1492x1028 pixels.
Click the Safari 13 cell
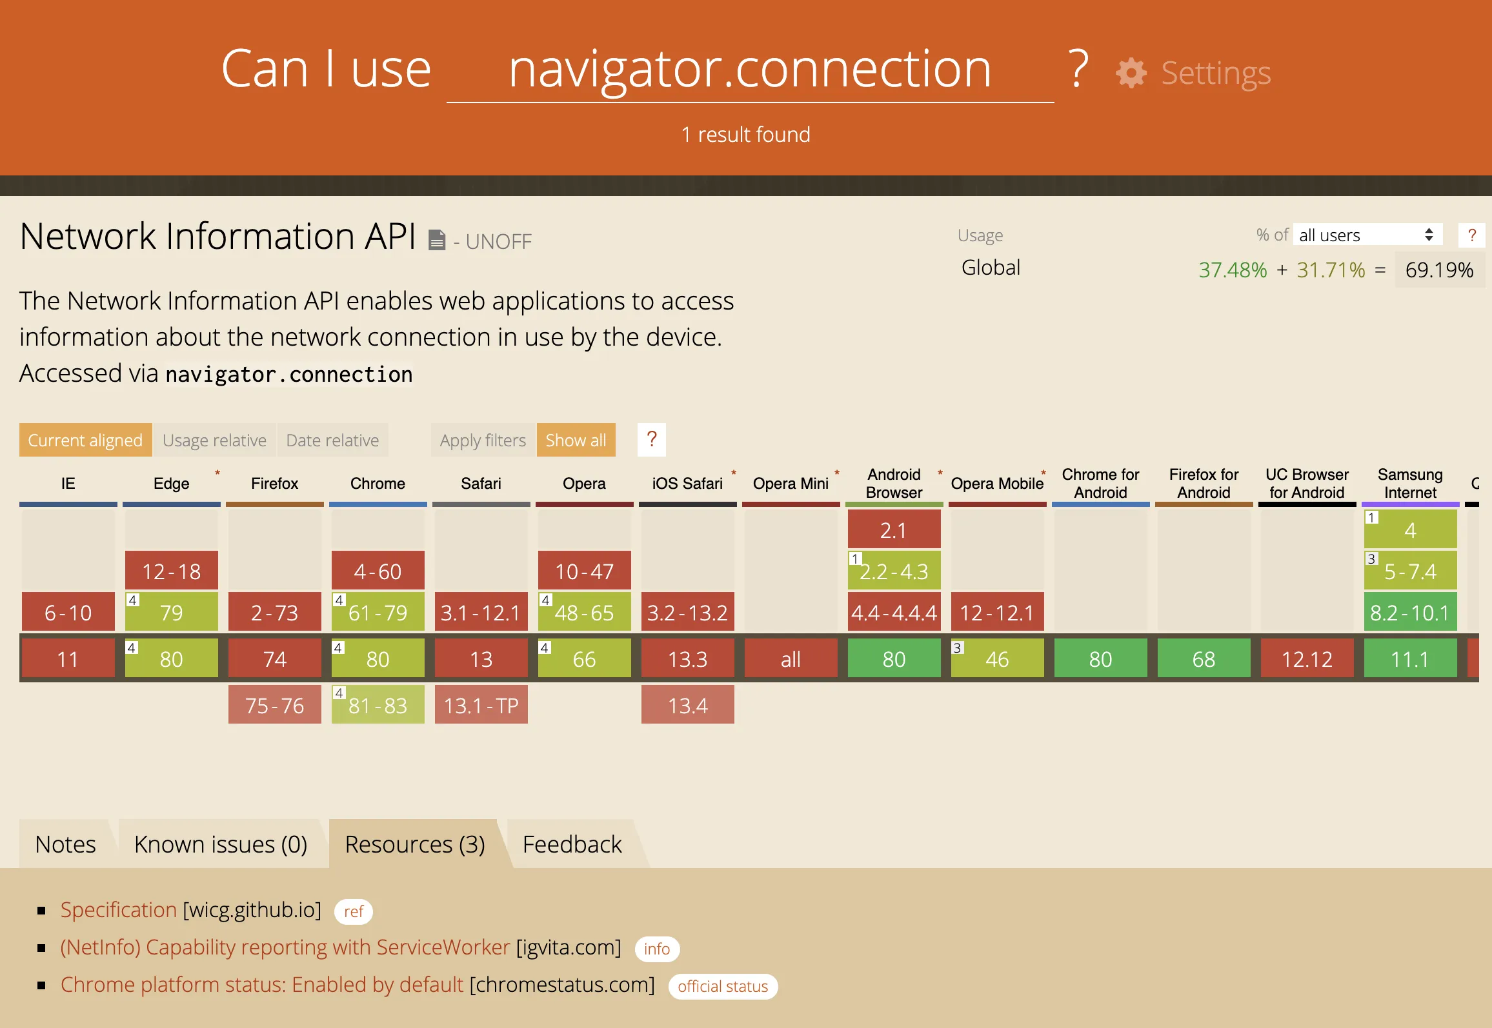click(x=481, y=659)
